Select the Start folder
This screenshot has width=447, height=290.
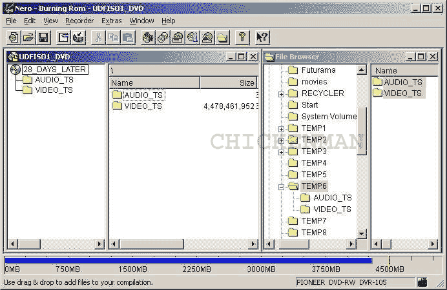click(310, 105)
